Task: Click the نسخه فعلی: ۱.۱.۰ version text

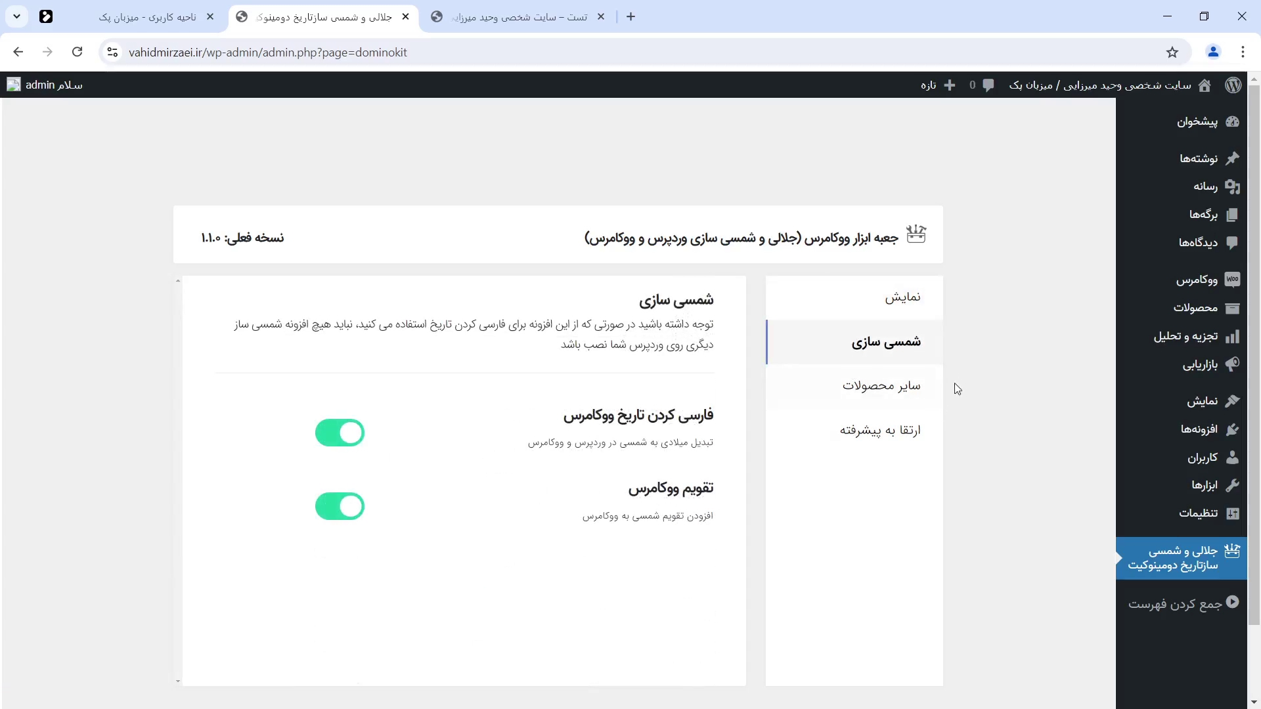Action: 242,238
